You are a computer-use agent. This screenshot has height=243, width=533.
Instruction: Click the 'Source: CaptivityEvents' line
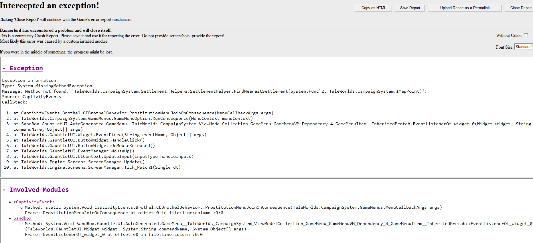31,97
